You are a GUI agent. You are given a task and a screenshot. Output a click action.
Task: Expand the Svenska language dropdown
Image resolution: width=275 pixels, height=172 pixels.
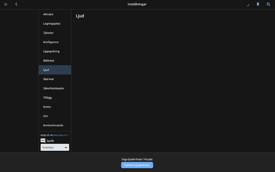pyautogui.click(x=55, y=147)
